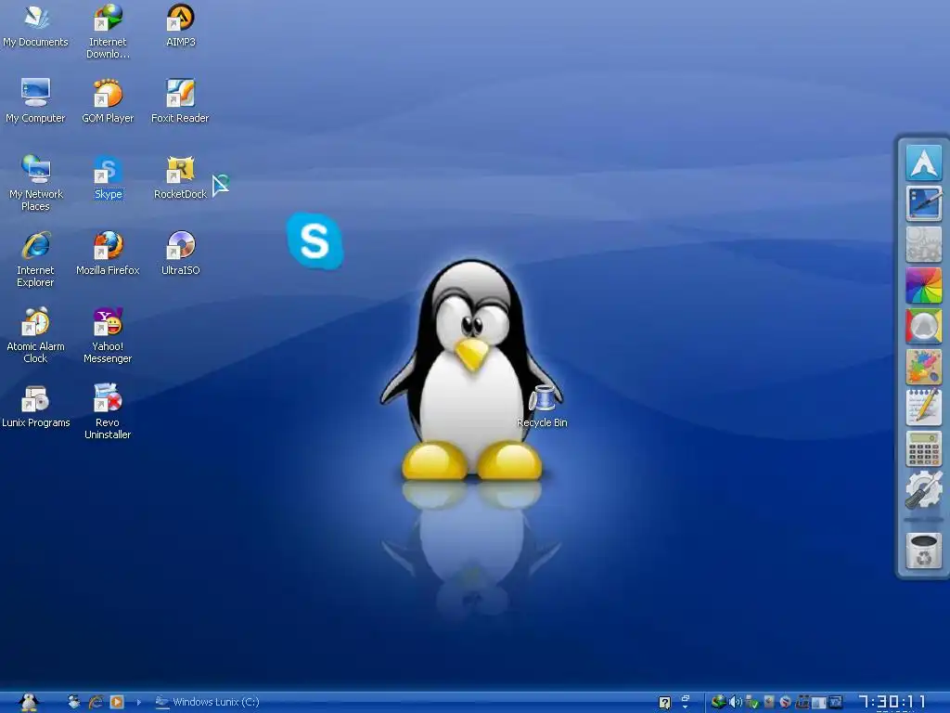The image size is (950, 713).
Task: Select the UltraISO shortcut
Action: [181, 254]
